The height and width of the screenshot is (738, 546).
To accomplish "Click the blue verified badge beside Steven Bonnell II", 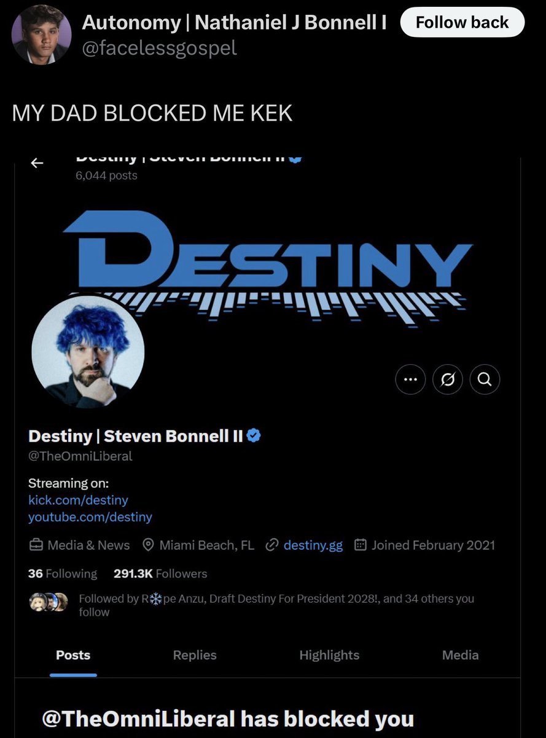I will tap(255, 436).
